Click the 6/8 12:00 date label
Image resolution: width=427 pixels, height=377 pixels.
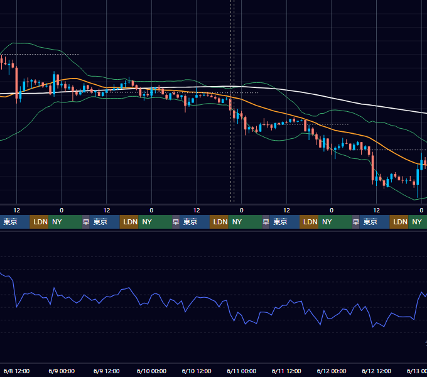[x=16, y=371]
